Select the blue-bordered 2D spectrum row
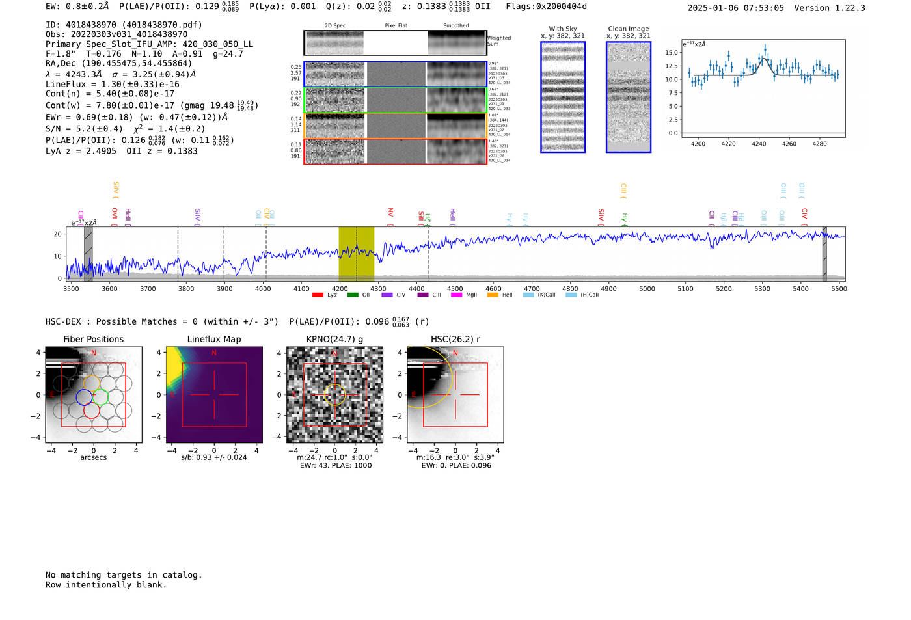 [395, 74]
